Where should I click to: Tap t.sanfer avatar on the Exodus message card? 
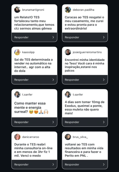tap(68, 95)
